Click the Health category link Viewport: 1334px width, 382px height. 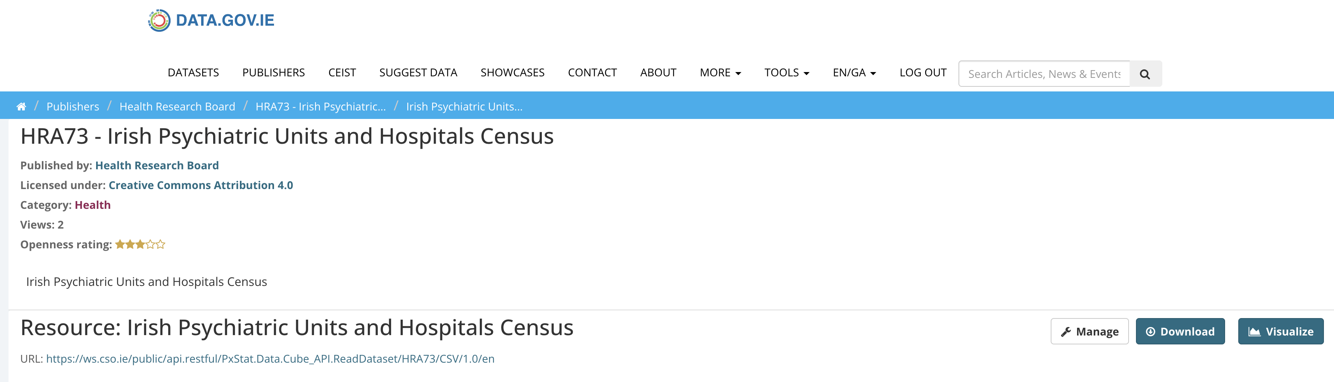click(x=93, y=205)
